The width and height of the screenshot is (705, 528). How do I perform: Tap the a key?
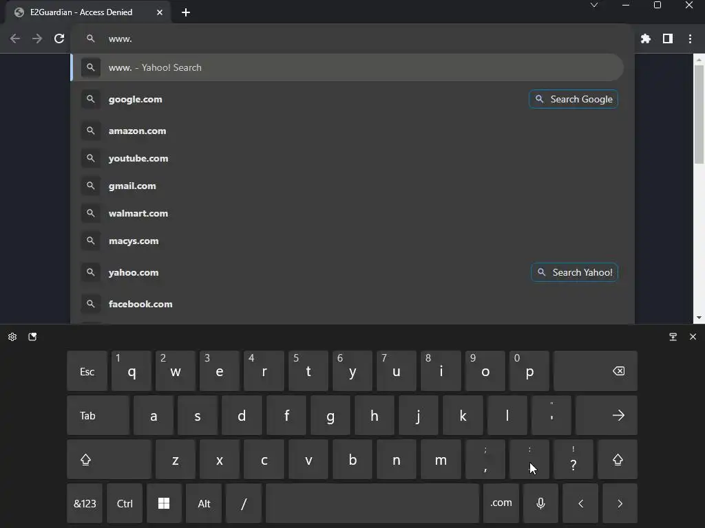click(154, 415)
